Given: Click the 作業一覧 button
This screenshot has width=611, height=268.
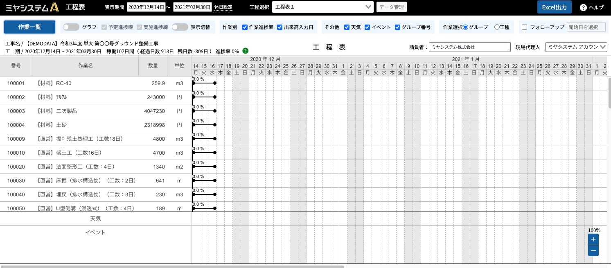Looking at the screenshot, I should coord(30,27).
